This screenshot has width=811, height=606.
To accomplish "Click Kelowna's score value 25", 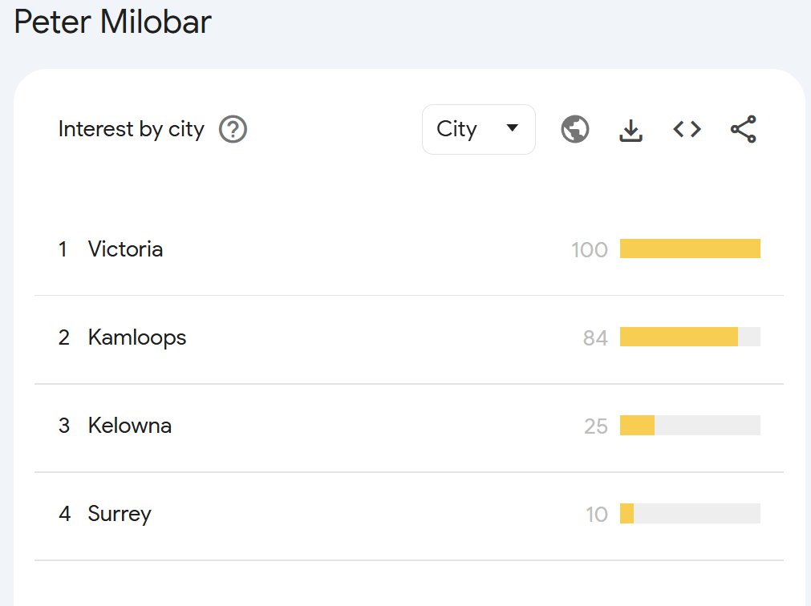I will coord(595,426).
